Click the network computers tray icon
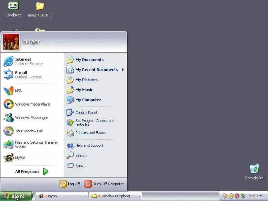Image resolution: width=268 pixels, height=201 pixels. 243,196
